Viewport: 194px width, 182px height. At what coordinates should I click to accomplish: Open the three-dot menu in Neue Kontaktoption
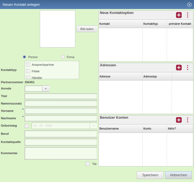click(187, 15)
